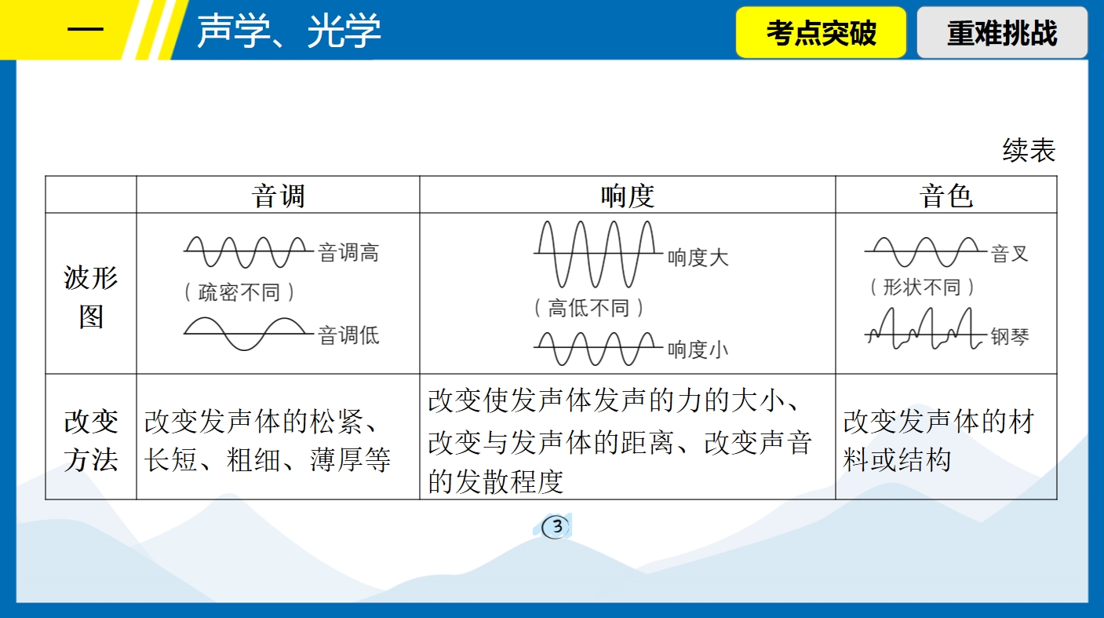Click the 音叉 waveform graphic
Viewport: 1104px width, 618px height.
pos(926,252)
